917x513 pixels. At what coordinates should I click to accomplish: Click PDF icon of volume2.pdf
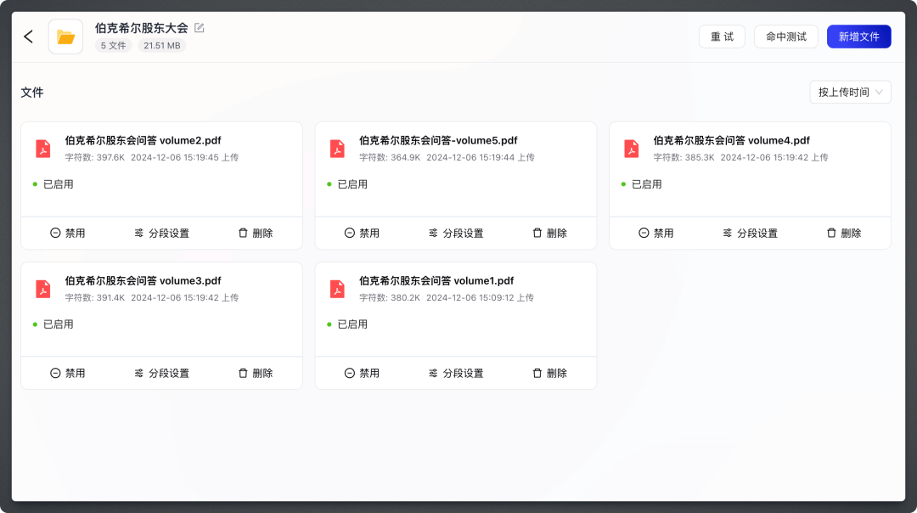43,149
